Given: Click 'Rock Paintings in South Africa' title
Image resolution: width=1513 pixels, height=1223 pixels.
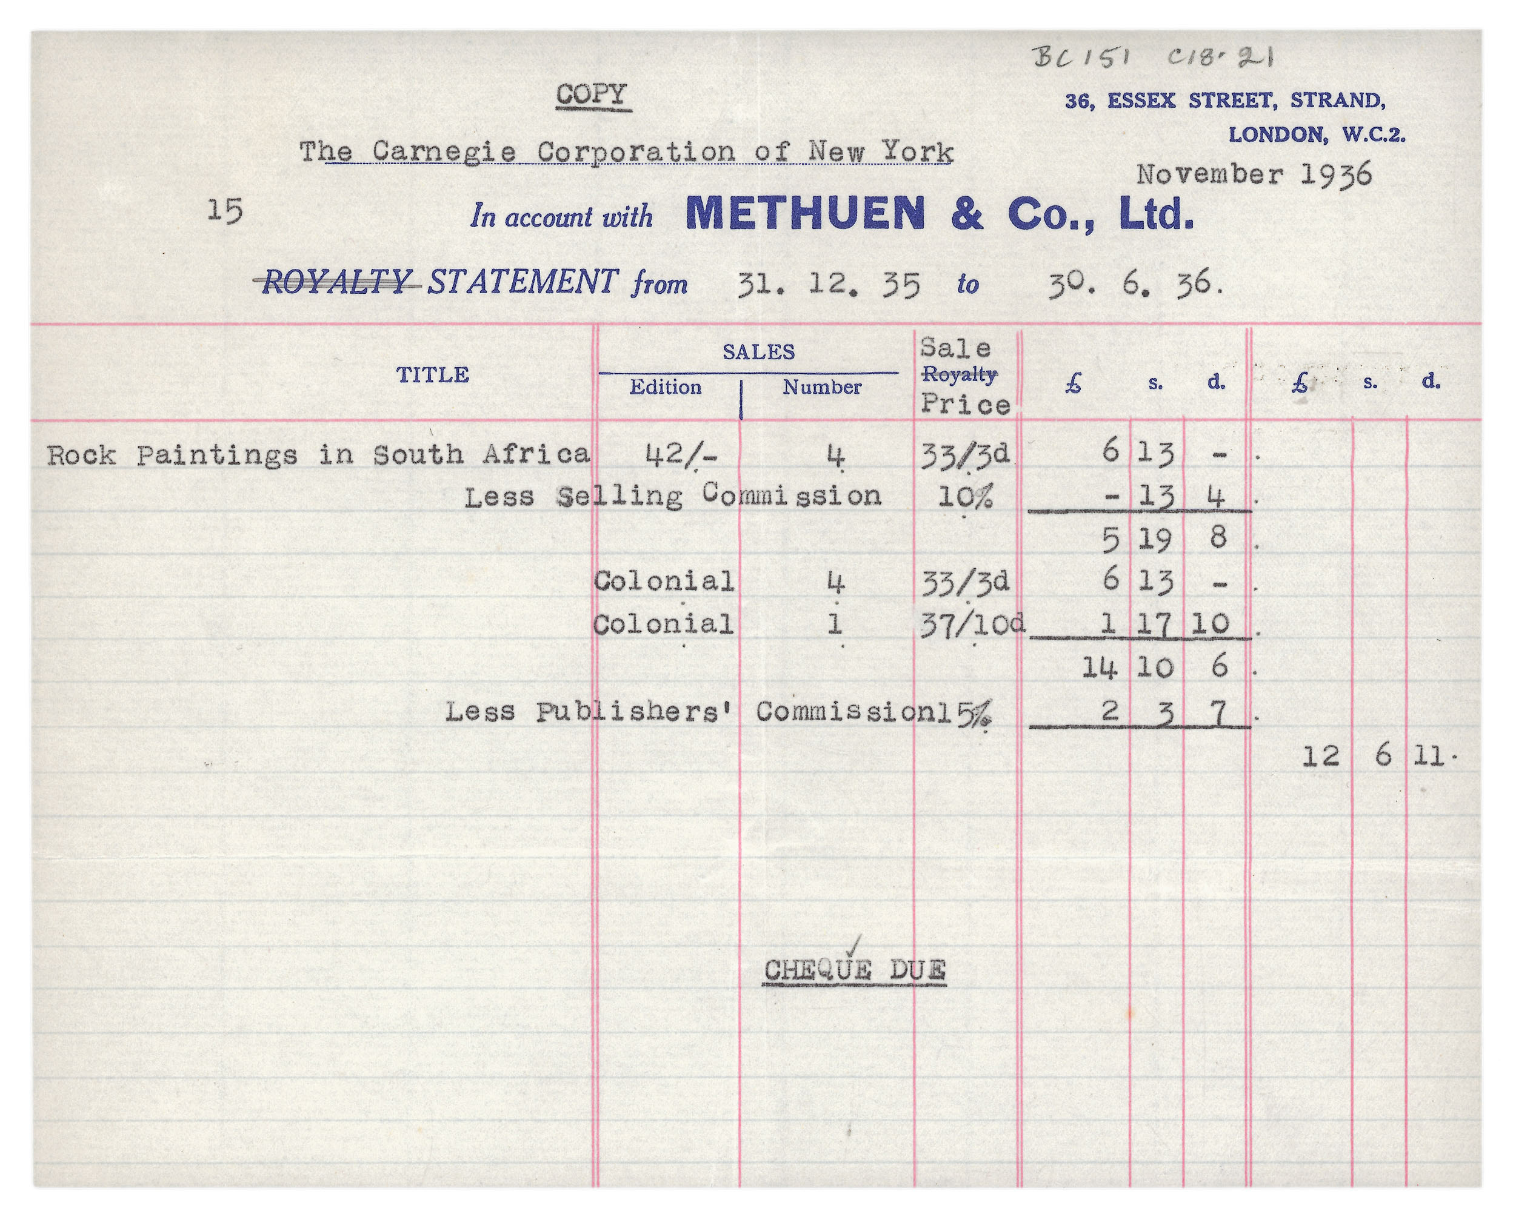Looking at the screenshot, I should 319,455.
